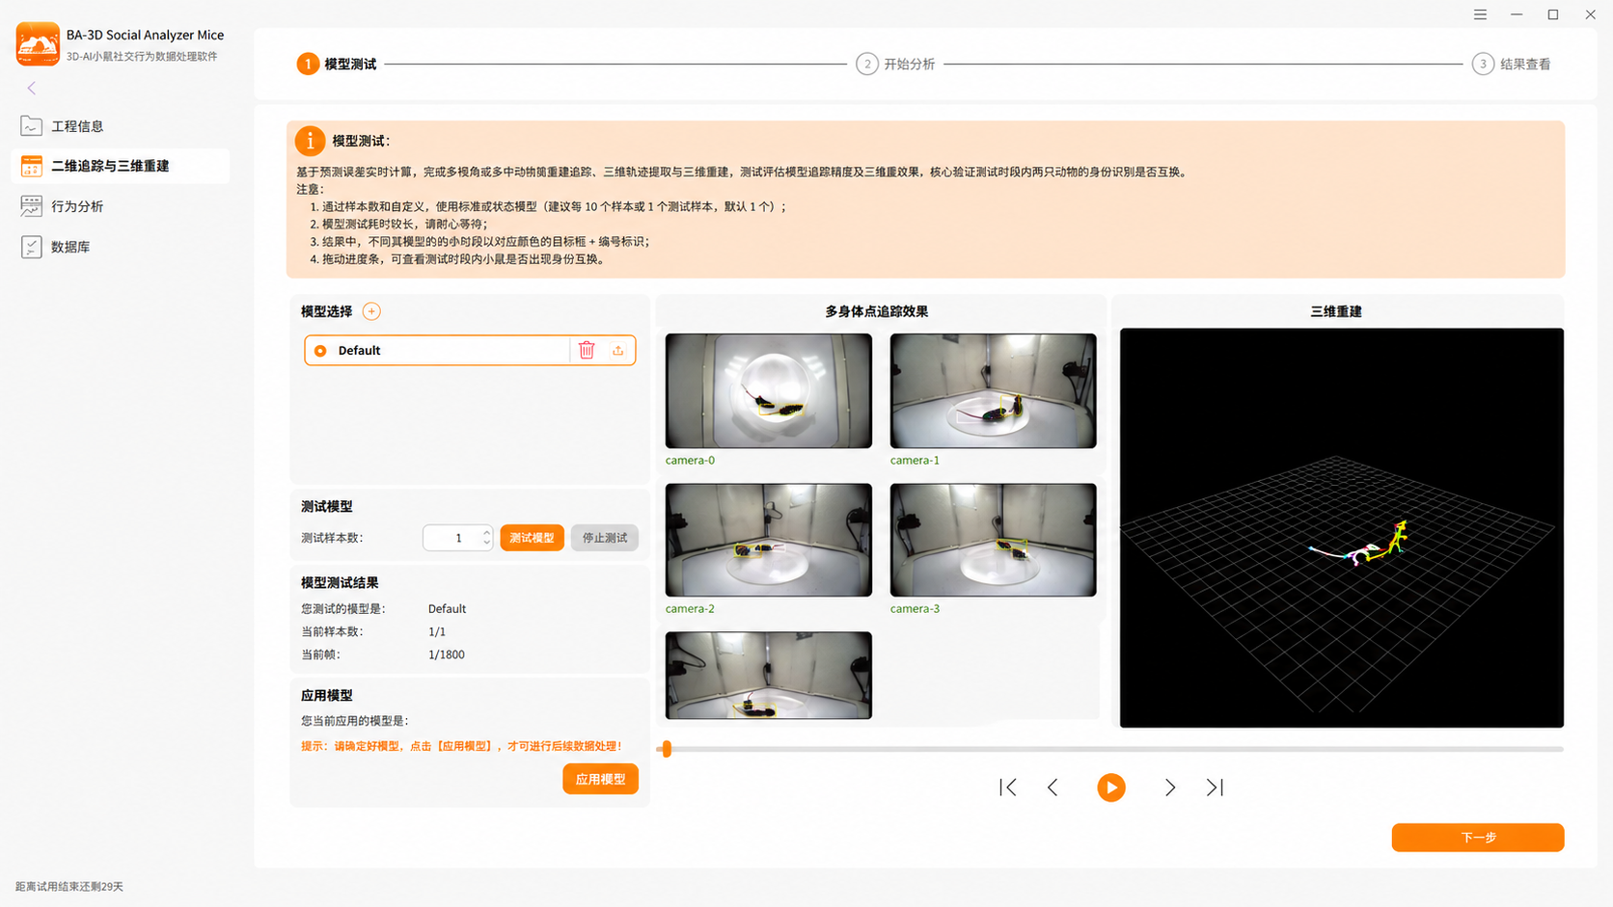This screenshot has width=1613, height=907.
Task: Export the Default model via upload icon
Action: (618, 350)
